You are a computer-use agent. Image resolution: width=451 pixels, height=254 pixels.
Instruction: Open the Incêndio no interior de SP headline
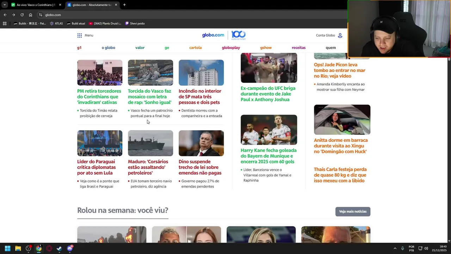coord(200,97)
